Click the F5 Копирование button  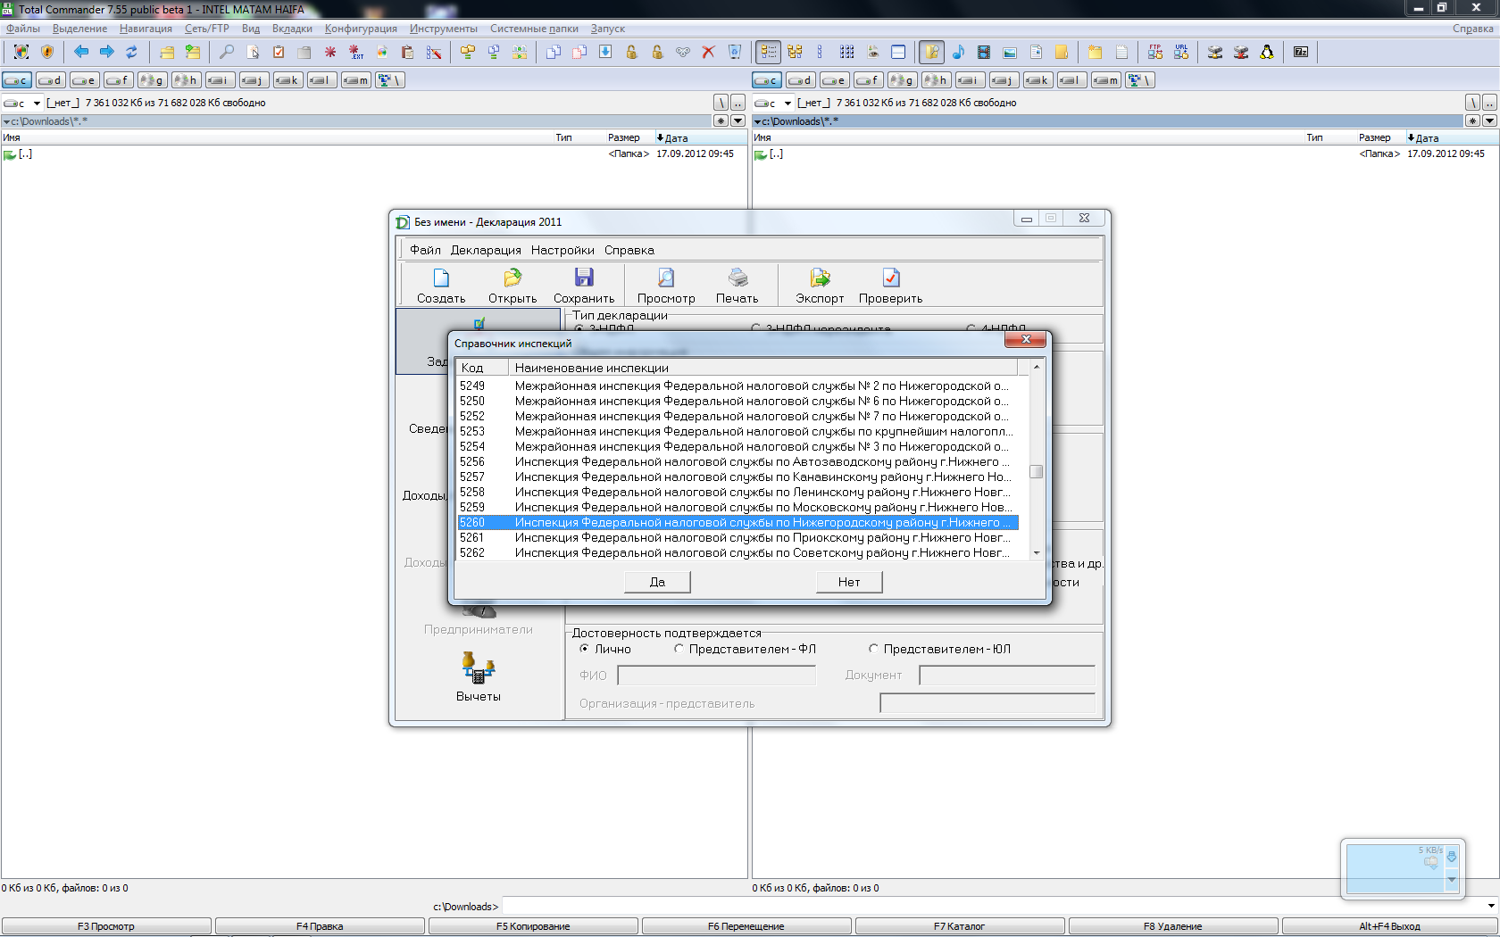click(x=533, y=926)
